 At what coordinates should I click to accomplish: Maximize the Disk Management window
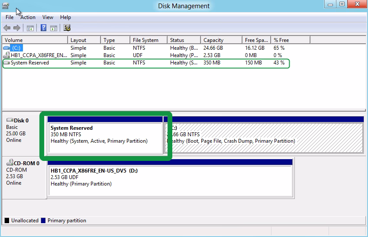342,4
